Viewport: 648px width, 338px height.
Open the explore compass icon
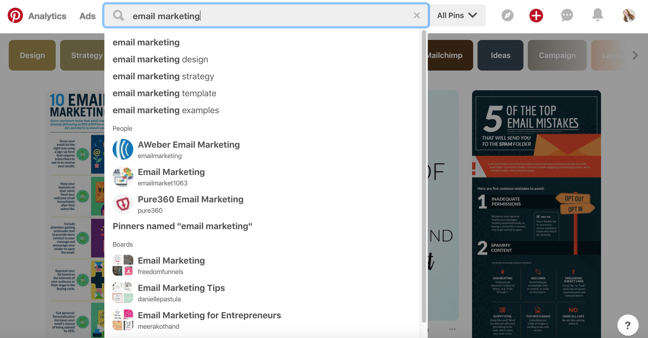pos(507,16)
